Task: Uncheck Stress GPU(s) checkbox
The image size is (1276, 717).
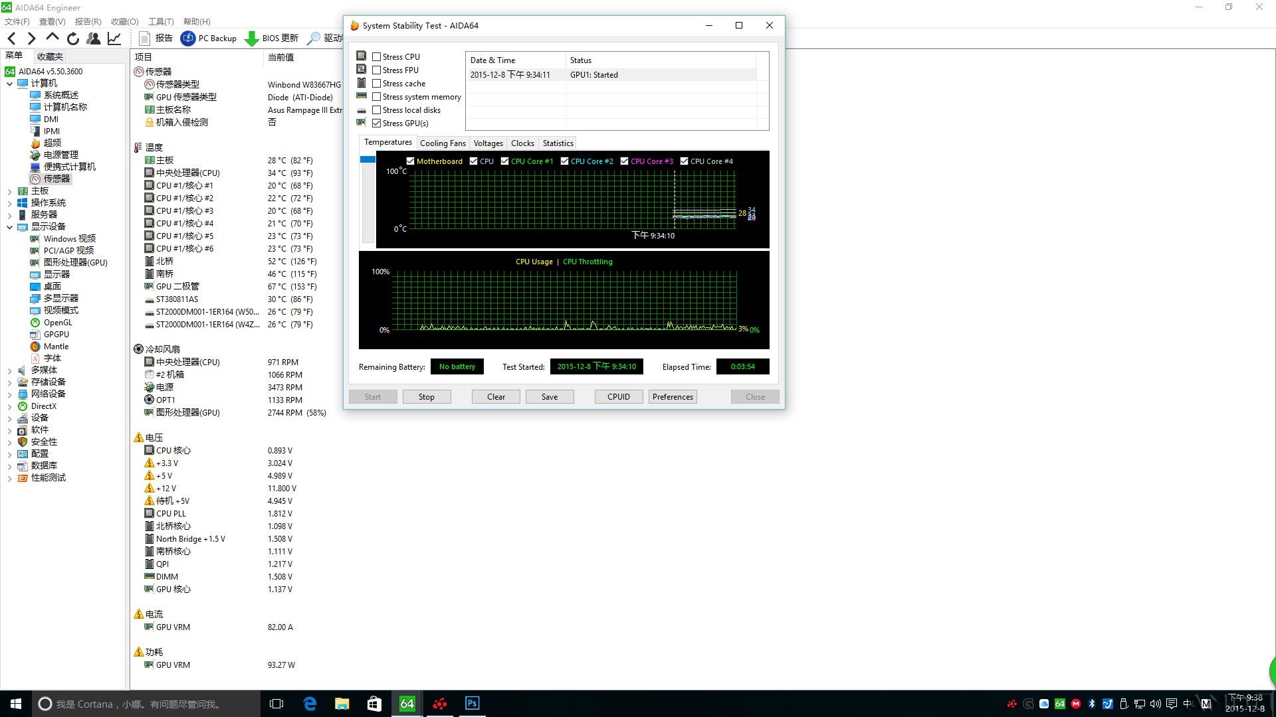Action: coord(377,123)
